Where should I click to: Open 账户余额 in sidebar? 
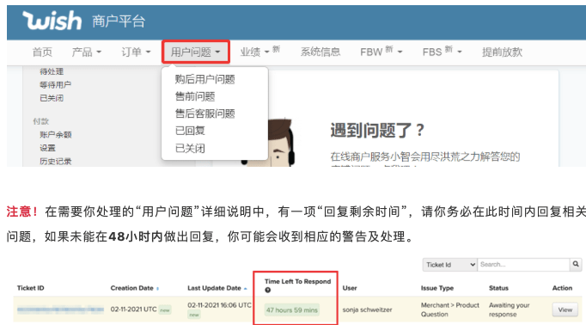[55, 135]
